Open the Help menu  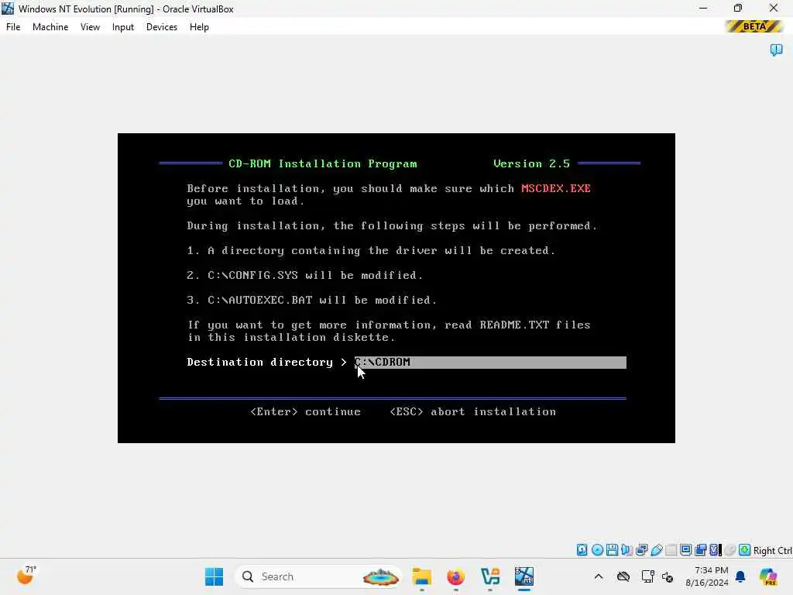click(x=199, y=27)
